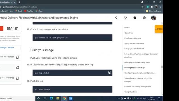Open the language globe icon
This screenshot has height=101, width=179.
pyautogui.click(x=144, y=18)
